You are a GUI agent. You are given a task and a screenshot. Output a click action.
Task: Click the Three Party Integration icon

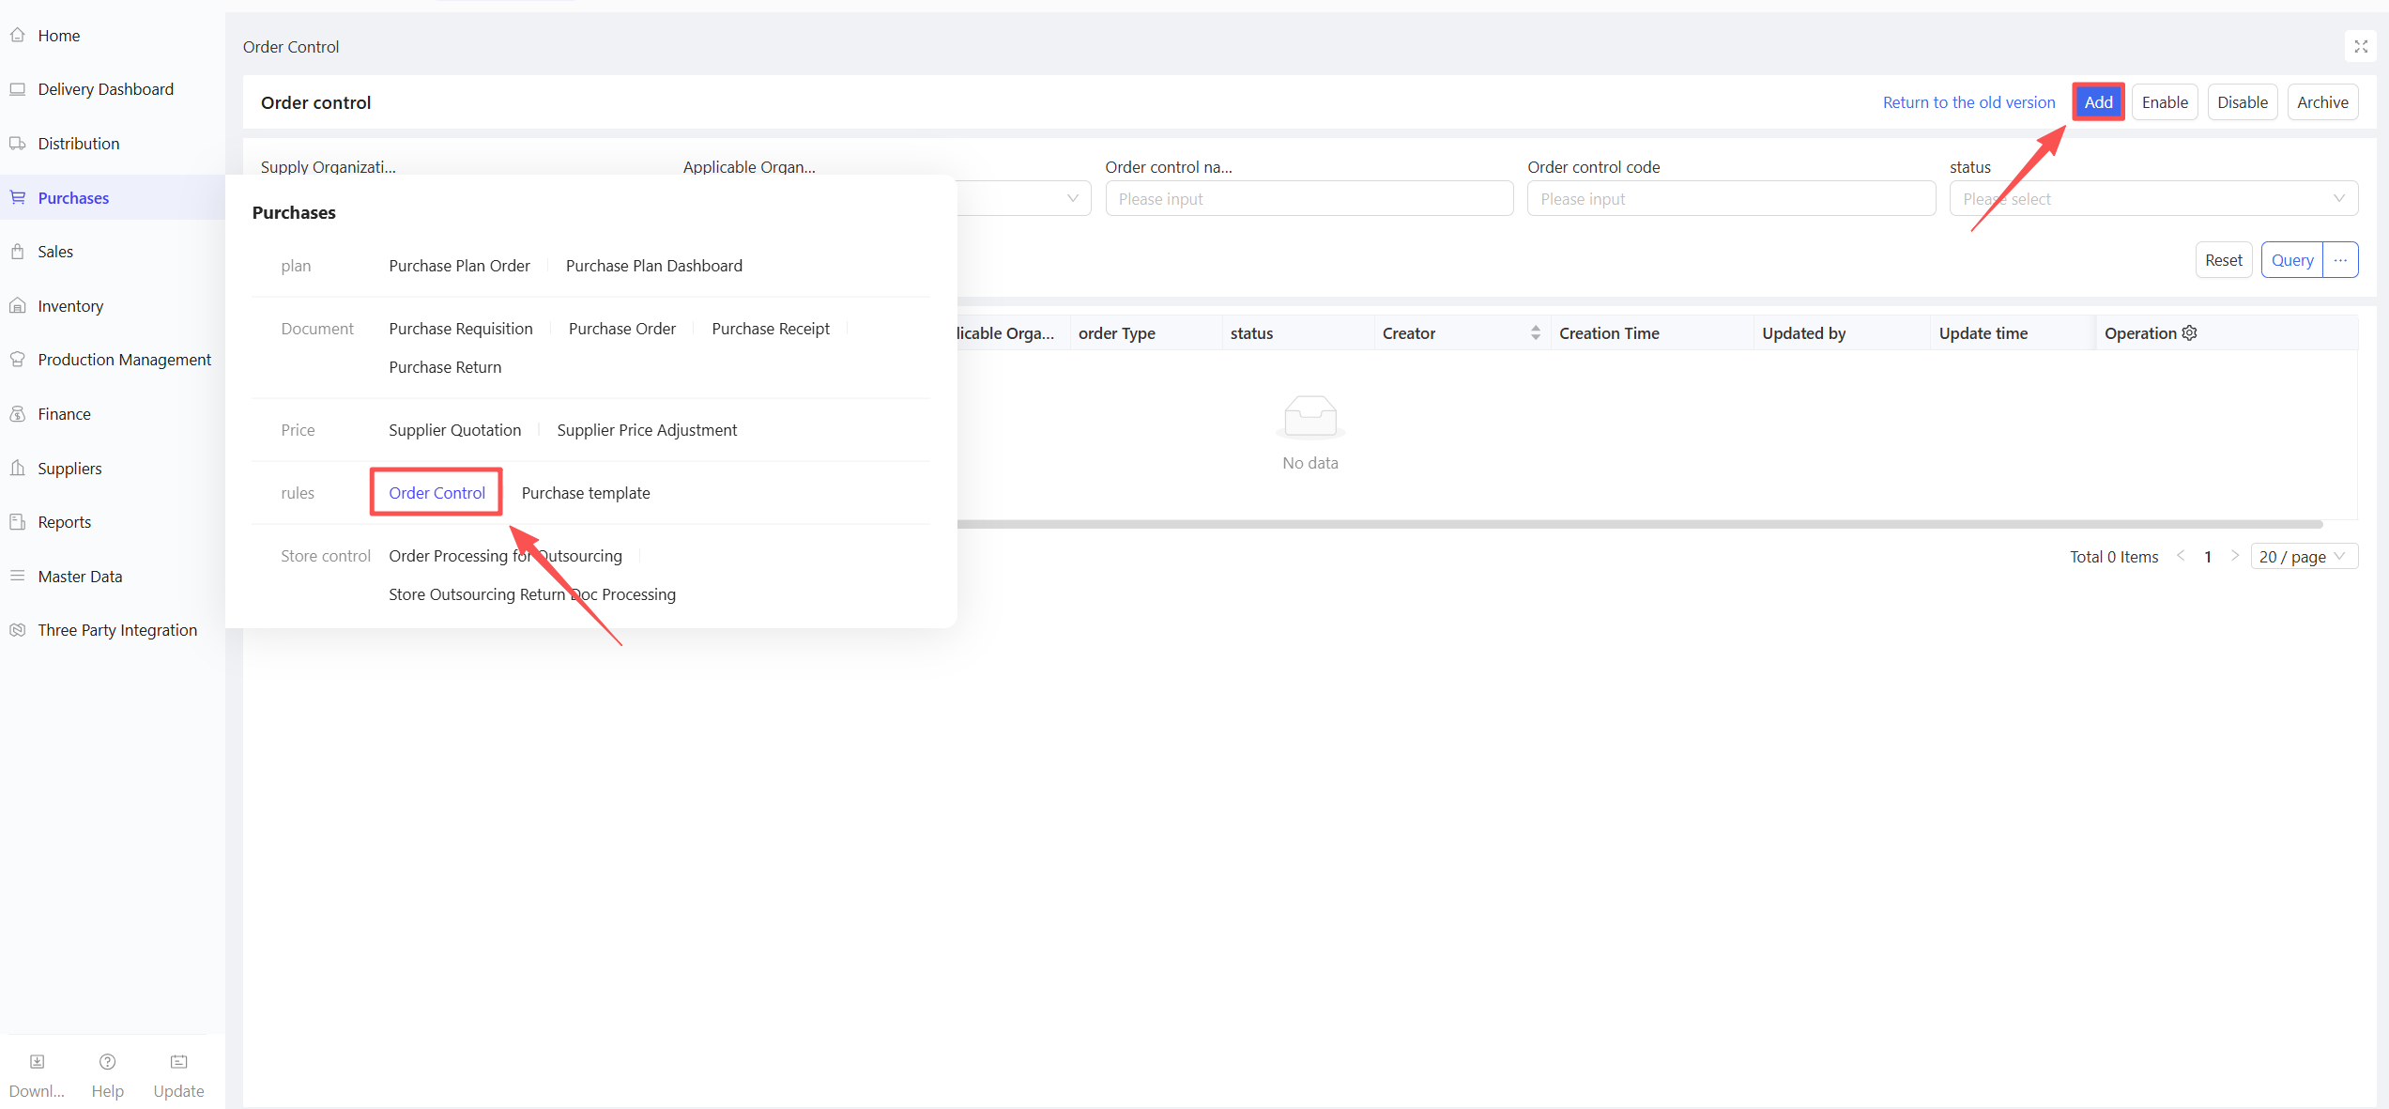(x=18, y=630)
